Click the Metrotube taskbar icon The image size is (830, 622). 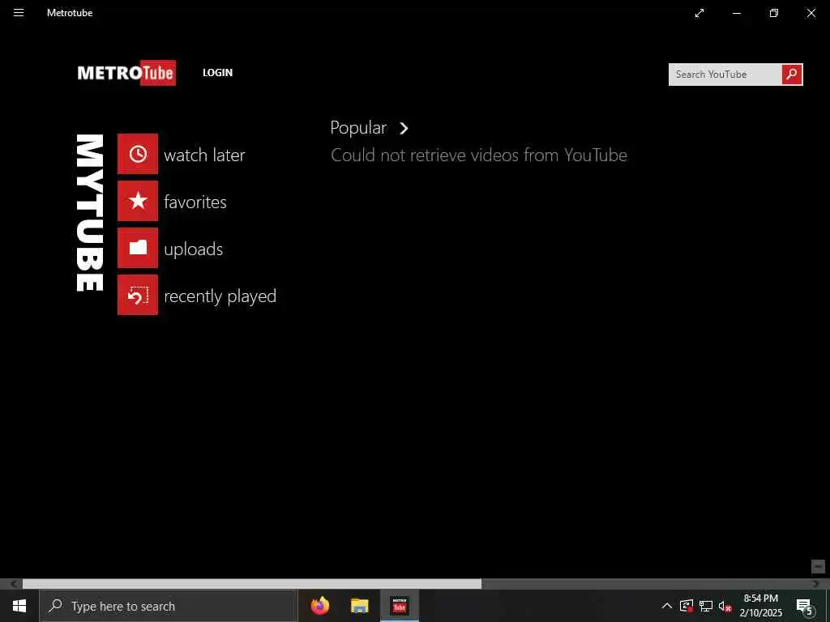399,606
